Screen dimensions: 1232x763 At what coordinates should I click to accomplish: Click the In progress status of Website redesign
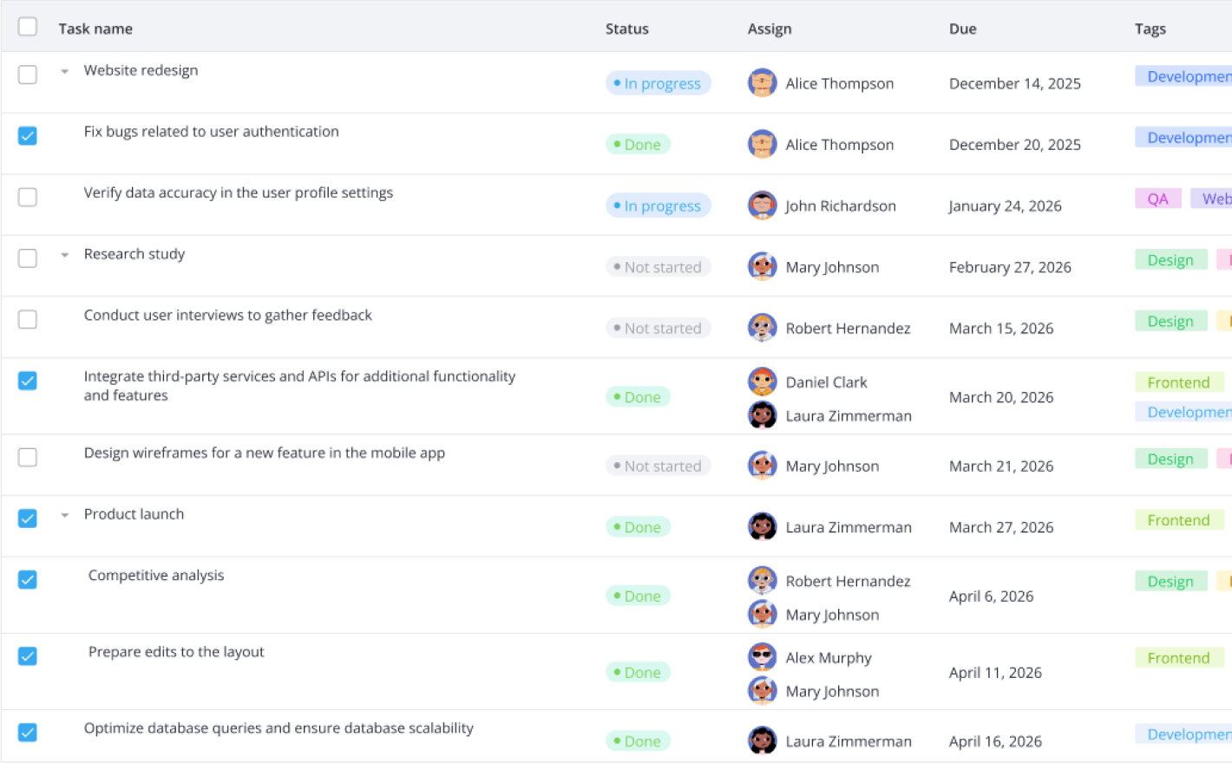tap(658, 83)
